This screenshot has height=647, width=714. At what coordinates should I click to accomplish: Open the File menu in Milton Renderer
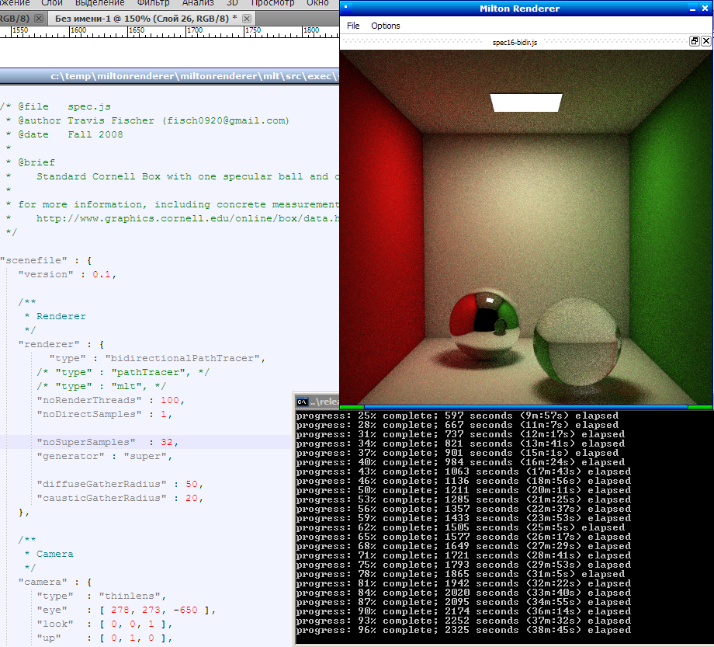(x=353, y=26)
